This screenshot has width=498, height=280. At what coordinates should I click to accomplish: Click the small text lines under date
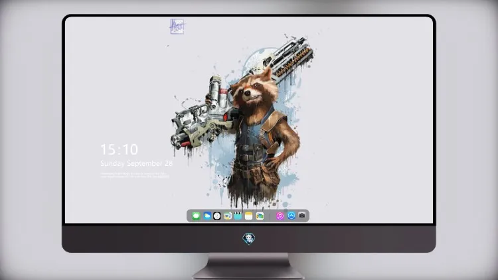pyautogui.click(x=135, y=175)
